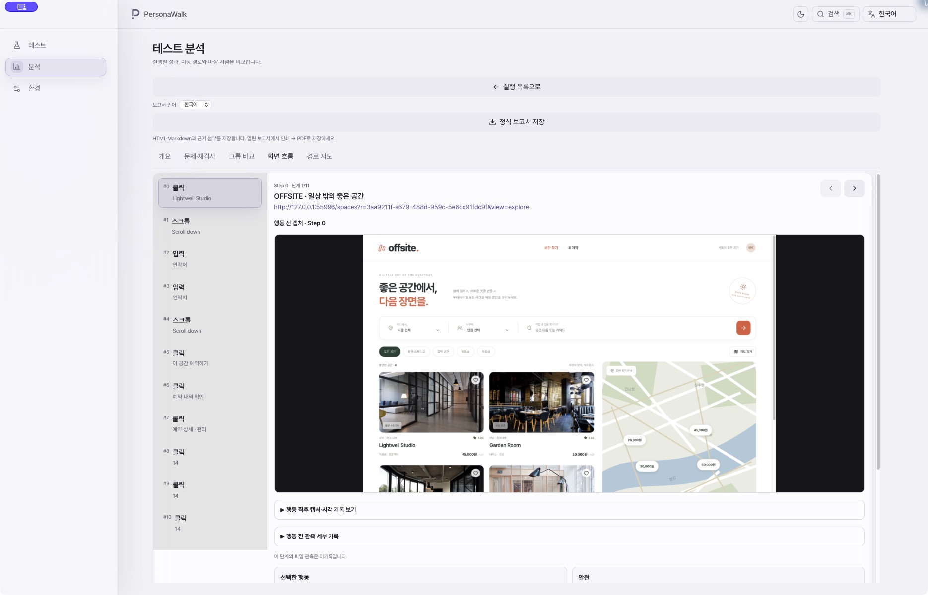
Task: Click the 60,000원 map price marker
Action: (708, 465)
